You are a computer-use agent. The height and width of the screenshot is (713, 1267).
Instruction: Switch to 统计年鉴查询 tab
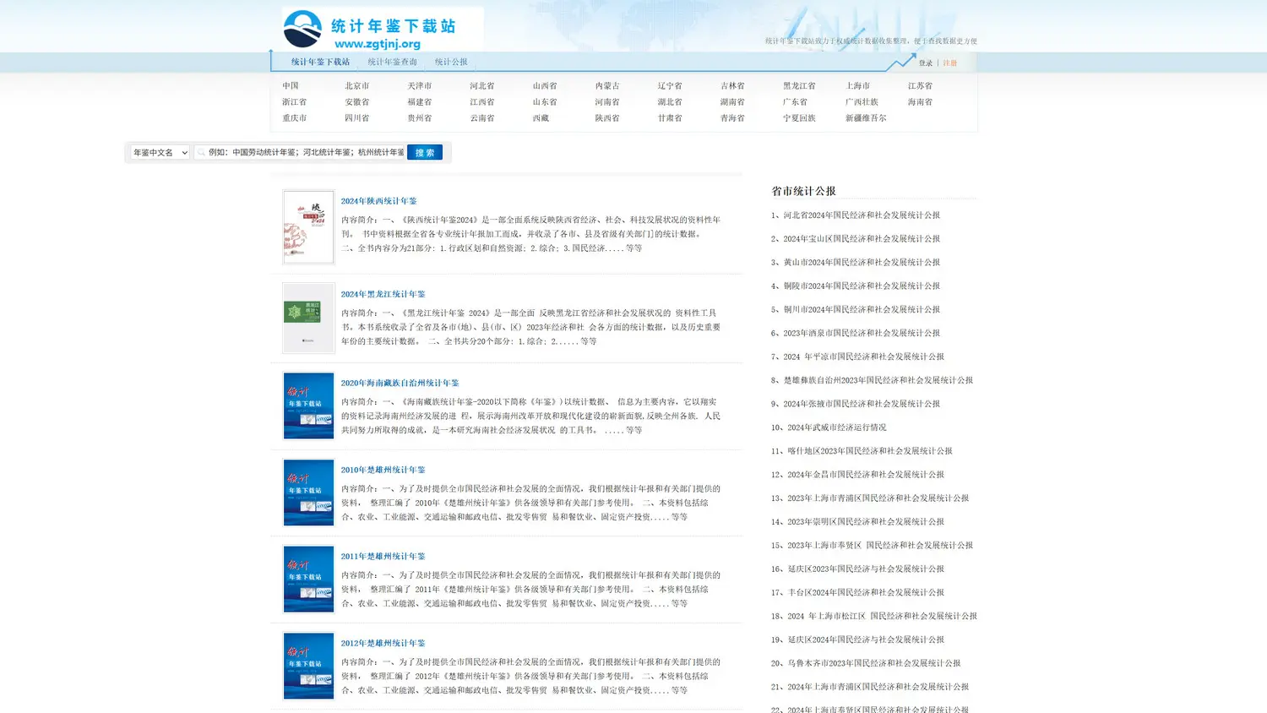(392, 62)
